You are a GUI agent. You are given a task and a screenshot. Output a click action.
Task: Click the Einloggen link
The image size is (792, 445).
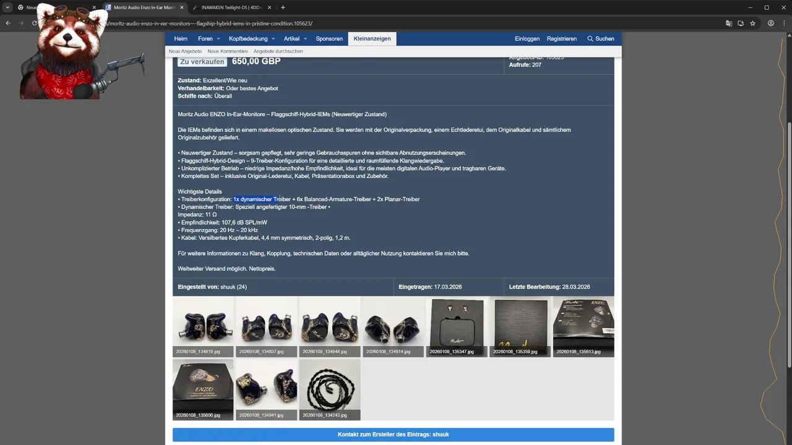(527, 38)
